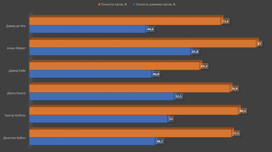Click the axis label Грегор Кобель
The width and height of the screenshot is (272, 152).
15,115
